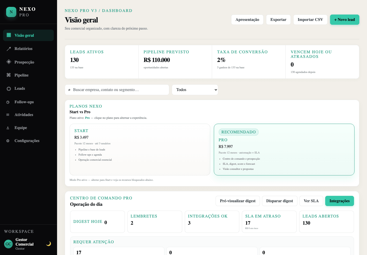This screenshot has width=367, height=255.
Task: Click the green Pro link after Plano ativo
Action: pyautogui.click(x=87, y=118)
